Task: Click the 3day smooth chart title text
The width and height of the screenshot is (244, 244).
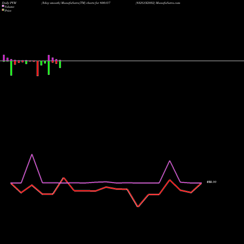Action: point(76,3)
